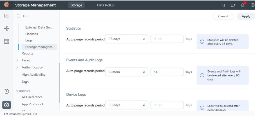
Task: Open the history clock icon in sidebar
Action: (6, 91)
